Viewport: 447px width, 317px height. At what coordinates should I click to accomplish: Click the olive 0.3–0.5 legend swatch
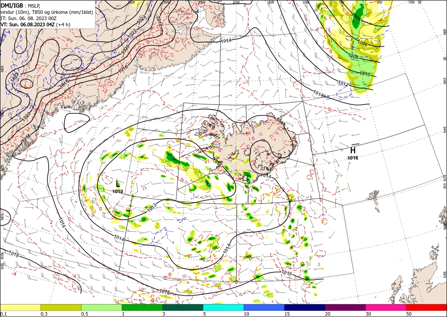click(x=61, y=307)
